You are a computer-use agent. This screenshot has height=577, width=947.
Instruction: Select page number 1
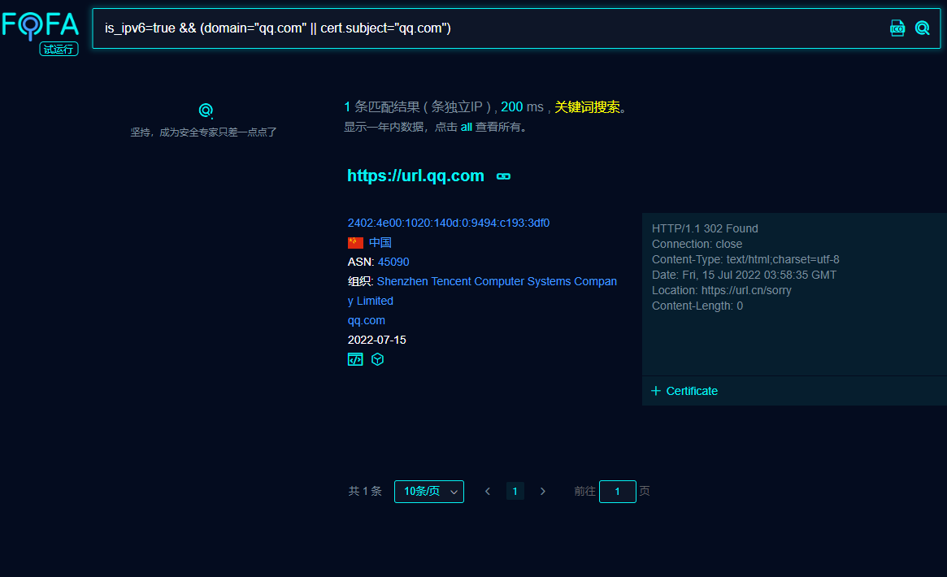[515, 492]
